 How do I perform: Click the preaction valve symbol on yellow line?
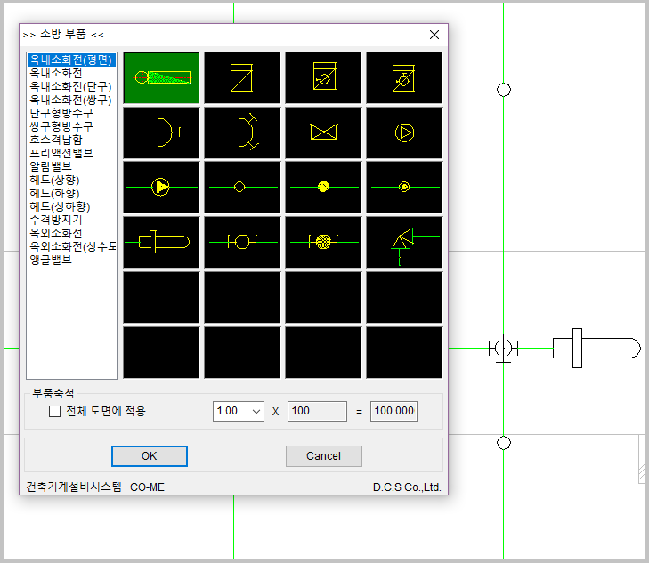click(404, 133)
